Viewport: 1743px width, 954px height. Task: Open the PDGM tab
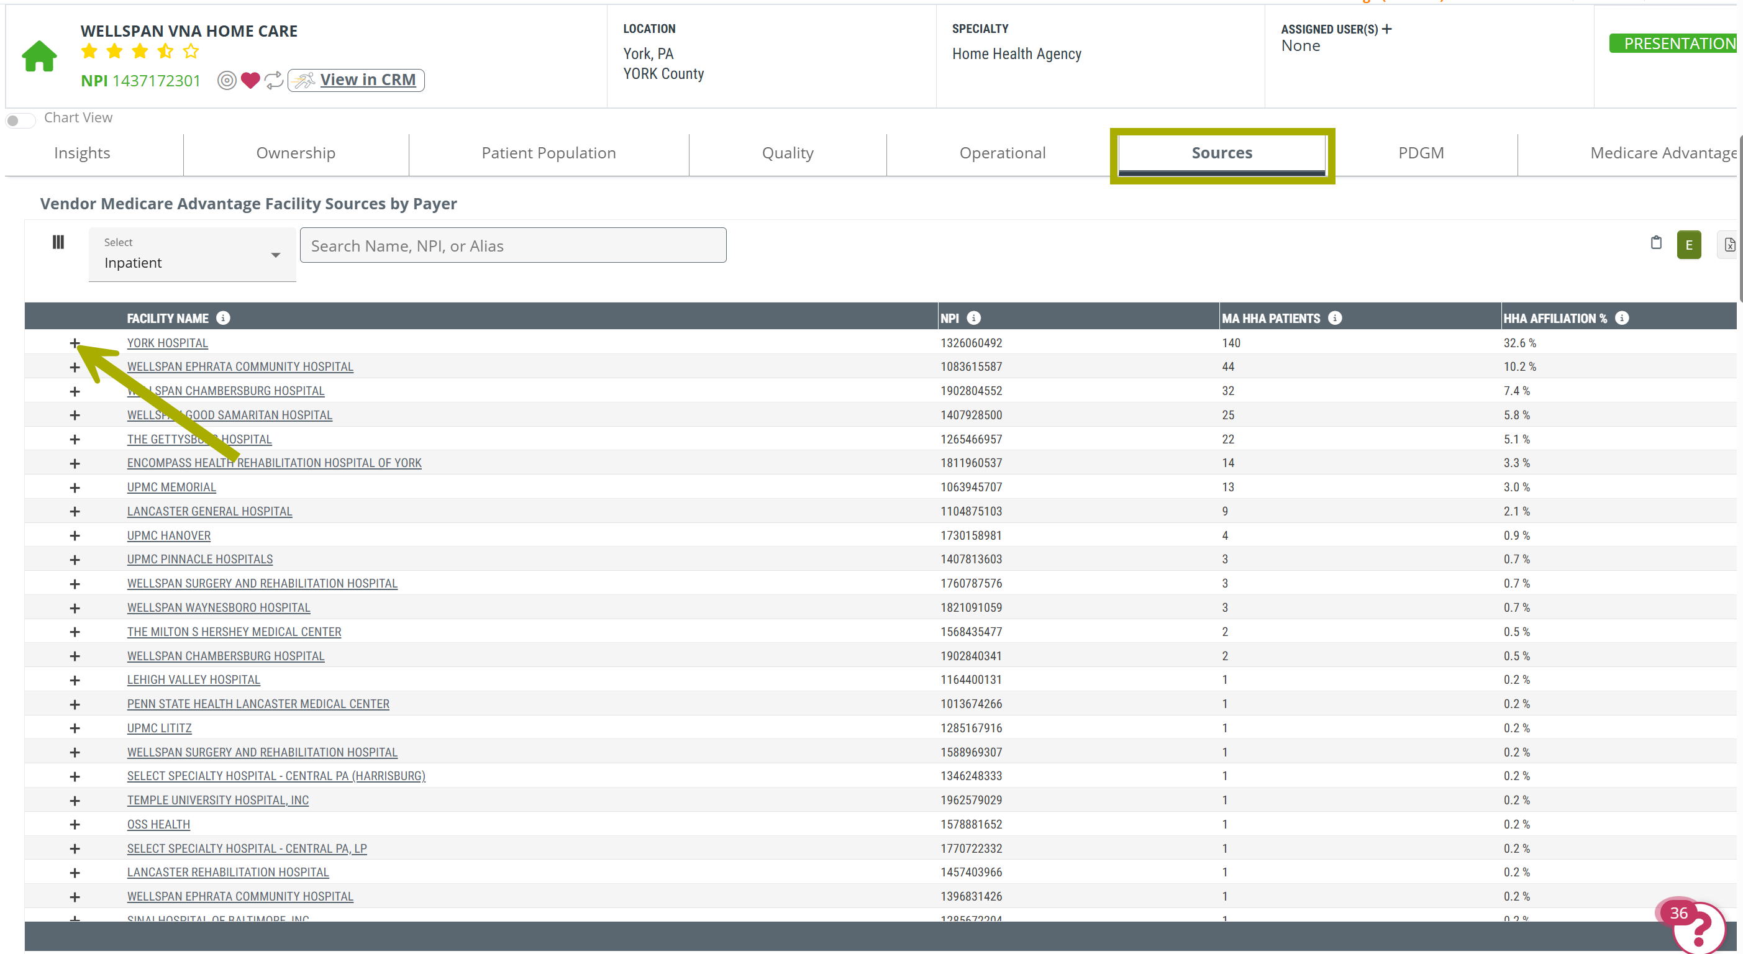(1421, 153)
